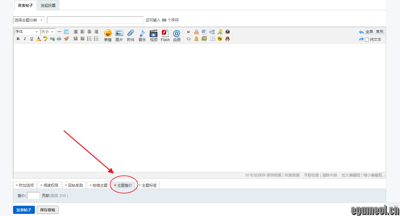The height and width of the screenshot is (216, 400).
Task: Insert a code block with <> icon
Action: tap(189, 39)
